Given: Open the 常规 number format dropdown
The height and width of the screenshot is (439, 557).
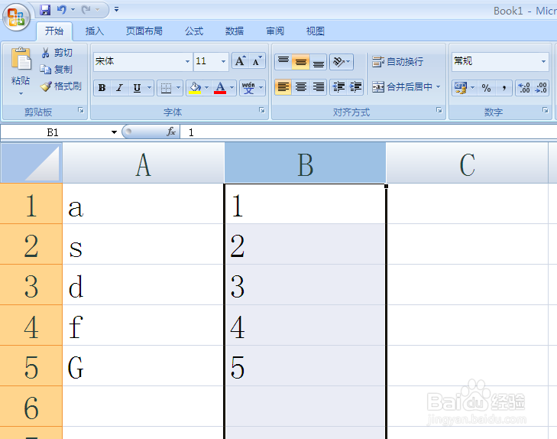Looking at the screenshot, I should pos(543,61).
